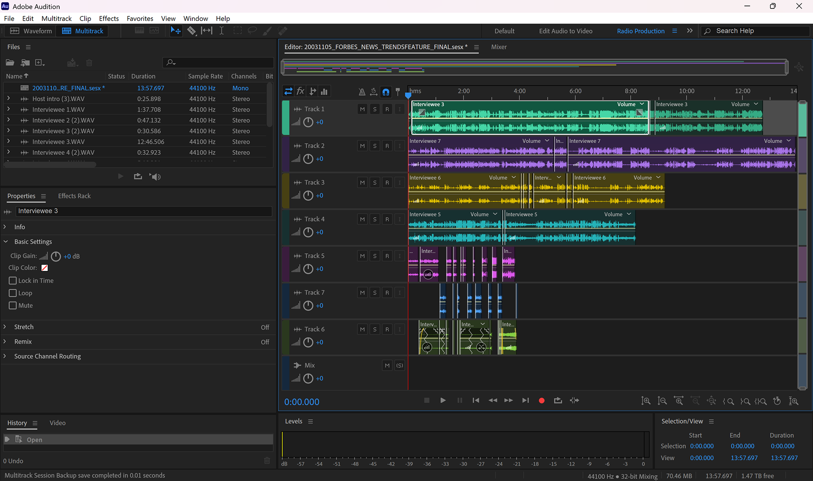Click the Clip Color swatch
813x481 pixels.
click(x=44, y=268)
